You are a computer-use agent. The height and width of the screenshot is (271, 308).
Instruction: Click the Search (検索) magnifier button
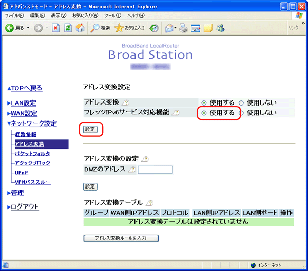[100, 28]
